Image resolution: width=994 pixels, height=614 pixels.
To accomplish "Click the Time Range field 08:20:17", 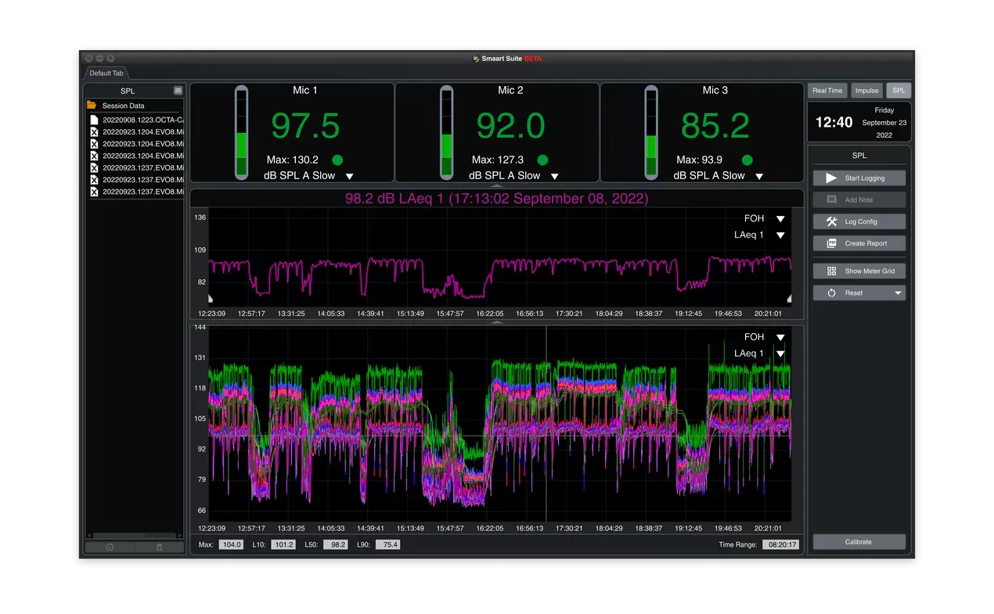I will [x=781, y=544].
